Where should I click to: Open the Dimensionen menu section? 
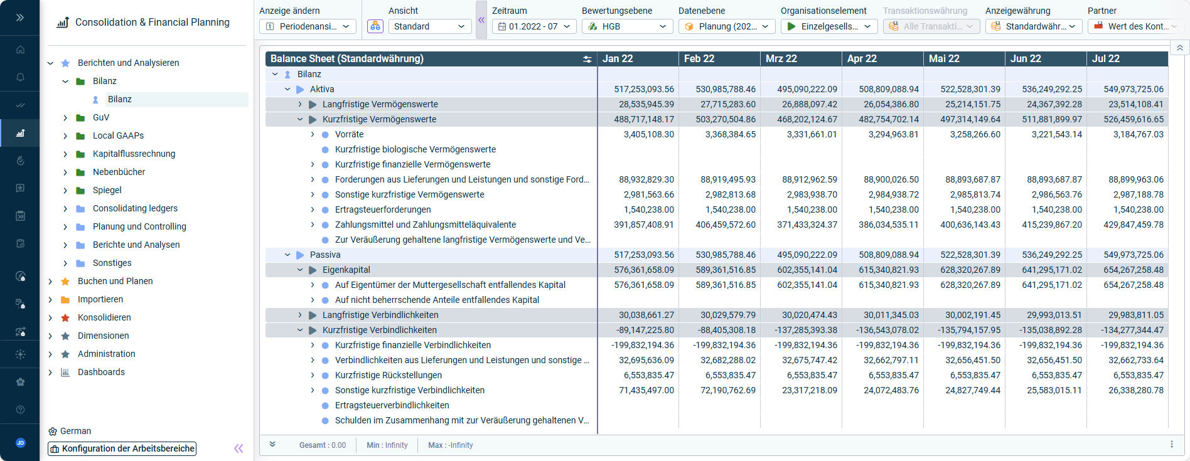pyautogui.click(x=103, y=336)
